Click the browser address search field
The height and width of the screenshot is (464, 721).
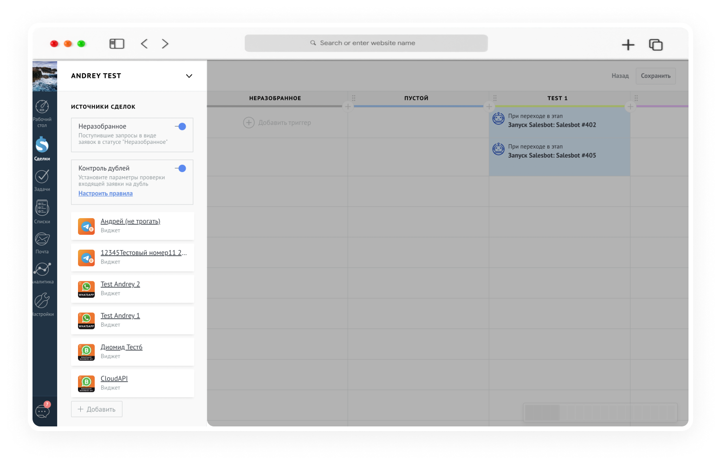366,43
